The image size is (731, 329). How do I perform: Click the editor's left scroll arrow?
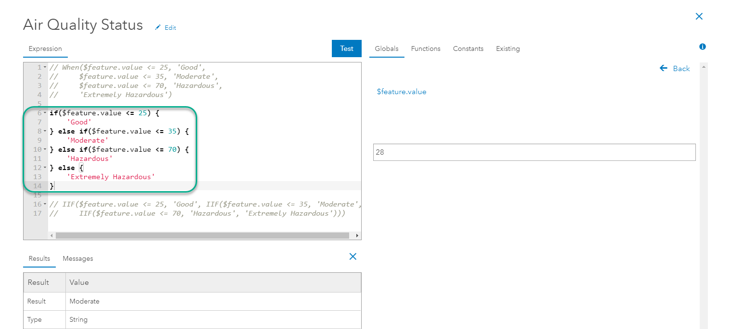(52, 236)
